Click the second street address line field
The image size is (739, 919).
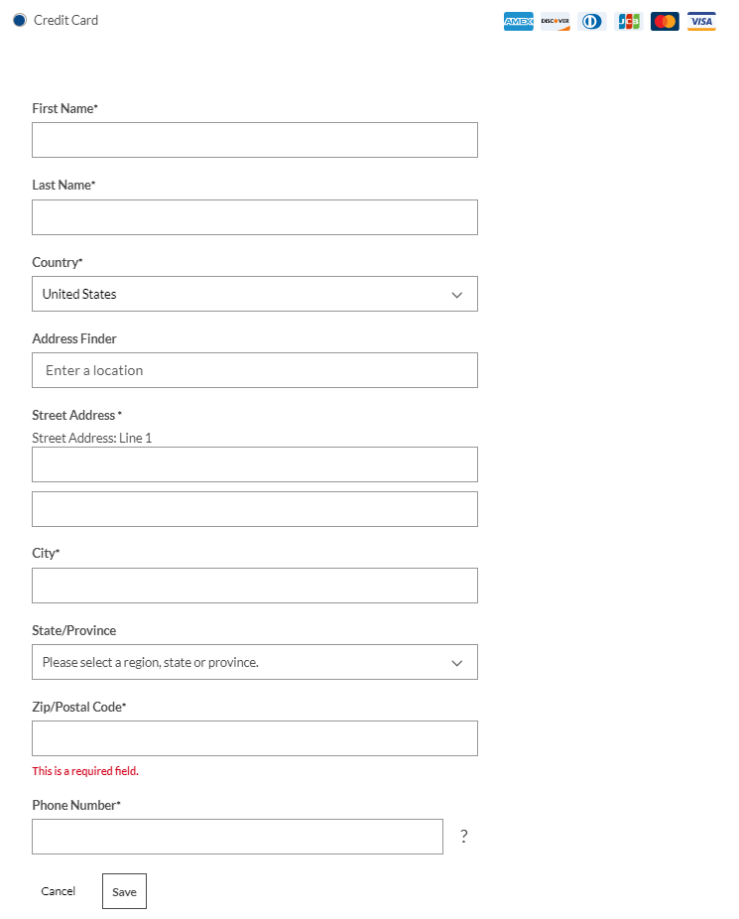[255, 509]
